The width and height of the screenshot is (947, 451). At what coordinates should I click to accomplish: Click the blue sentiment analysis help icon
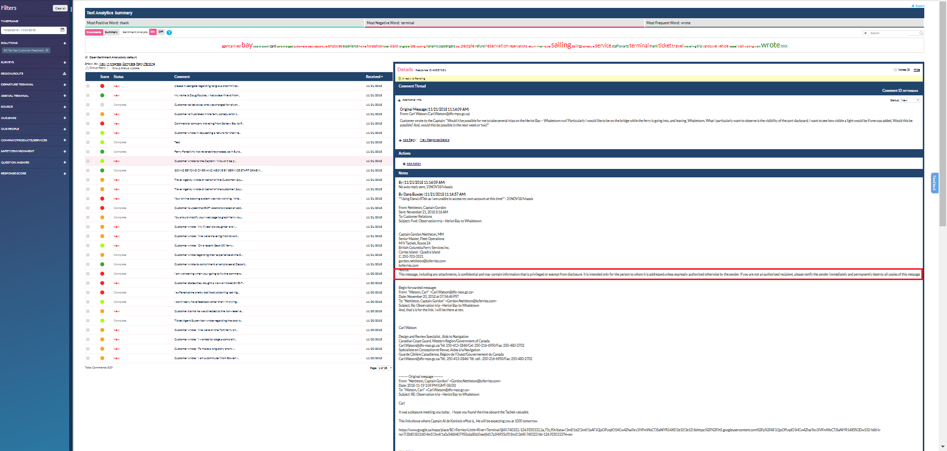(169, 33)
